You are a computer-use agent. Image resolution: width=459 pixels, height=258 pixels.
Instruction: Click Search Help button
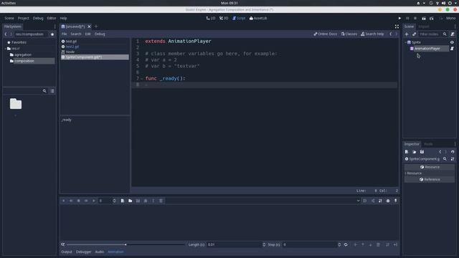(372, 34)
